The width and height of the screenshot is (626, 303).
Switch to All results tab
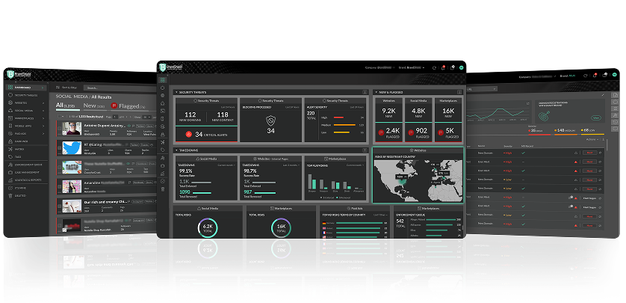click(x=67, y=105)
